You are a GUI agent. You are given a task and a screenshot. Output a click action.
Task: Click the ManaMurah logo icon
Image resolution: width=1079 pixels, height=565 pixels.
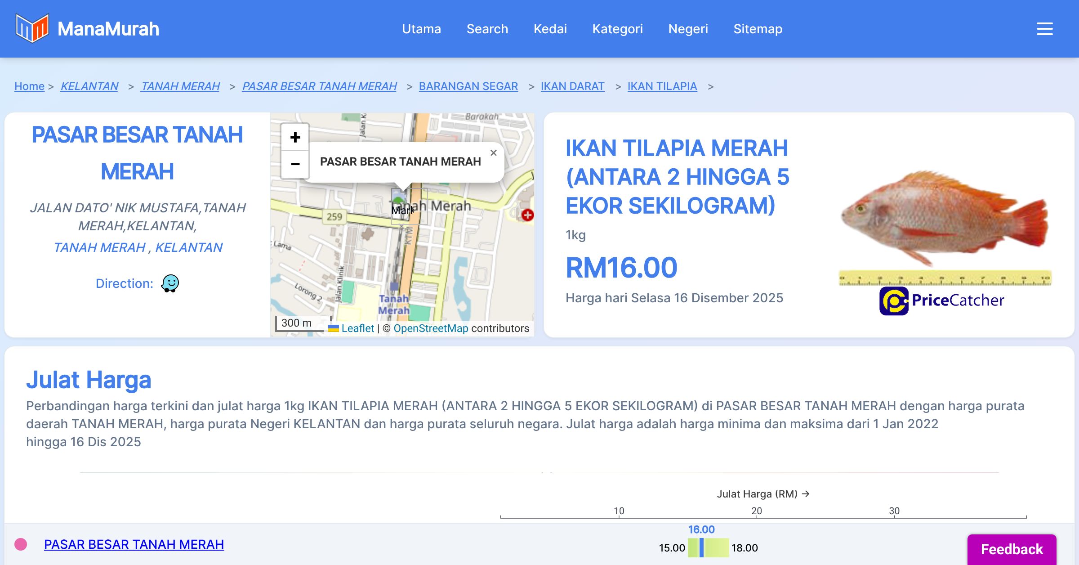pyautogui.click(x=32, y=28)
